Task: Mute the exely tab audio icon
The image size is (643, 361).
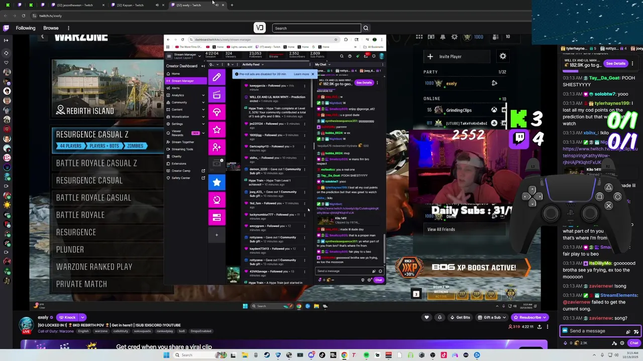Action: point(217,5)
